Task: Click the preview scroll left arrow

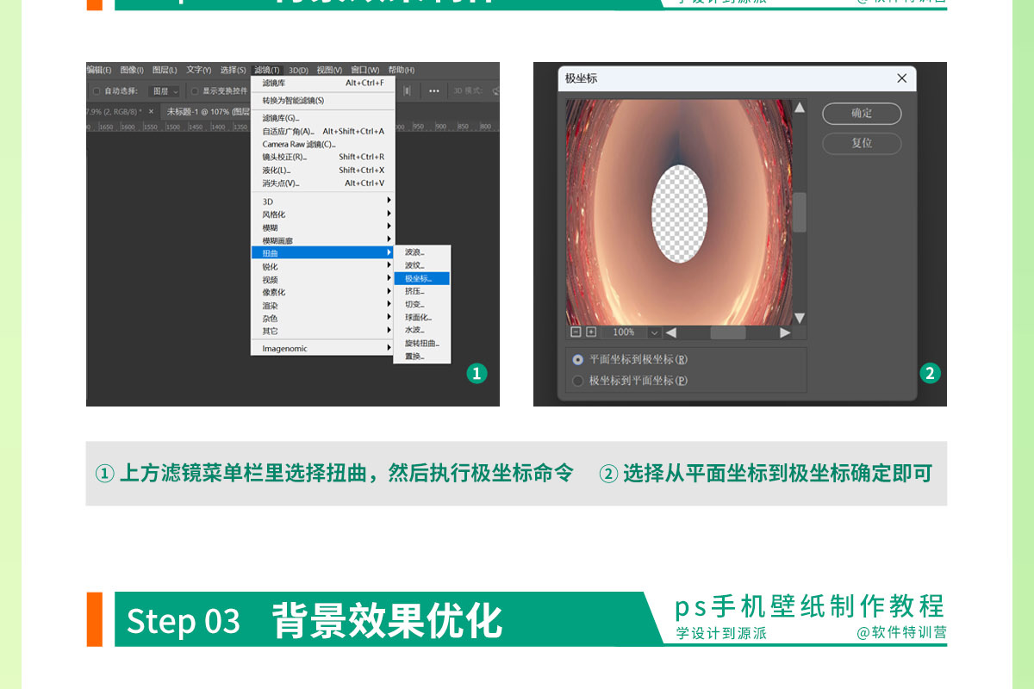Action: [671, 332]
